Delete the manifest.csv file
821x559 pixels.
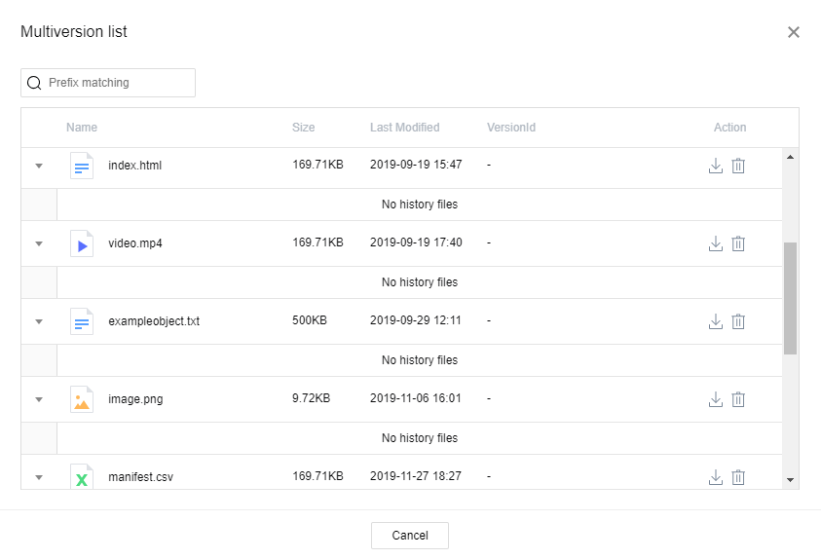(738, 477)
